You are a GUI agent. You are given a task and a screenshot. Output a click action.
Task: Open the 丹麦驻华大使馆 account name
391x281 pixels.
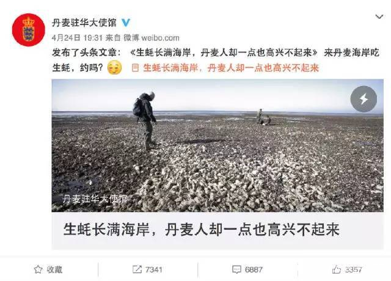pos(84,23)
